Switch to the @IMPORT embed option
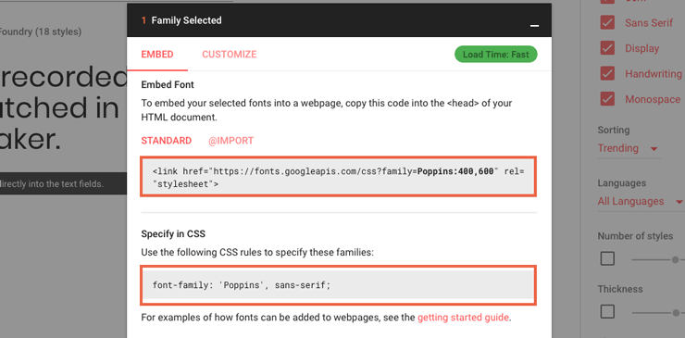The width and height of the screenshot is (685, 338). coord(231,141)
